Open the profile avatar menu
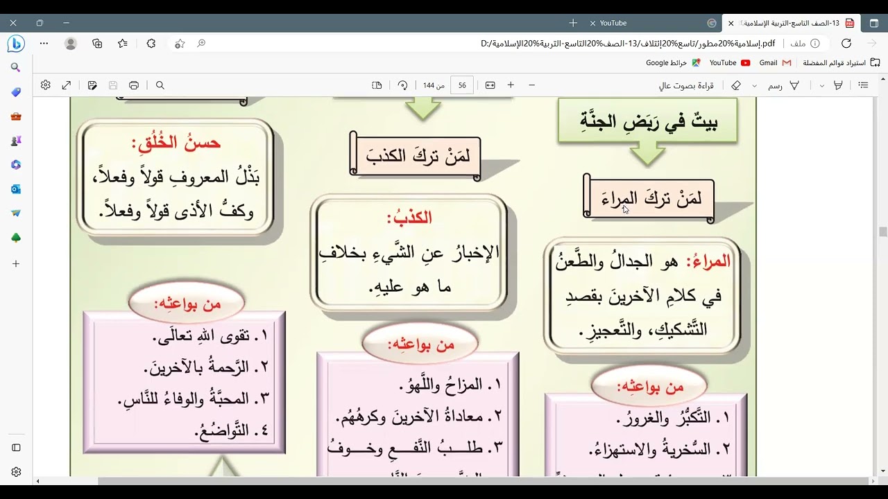This screenshot has width=888, height=499. pos(71,44)
